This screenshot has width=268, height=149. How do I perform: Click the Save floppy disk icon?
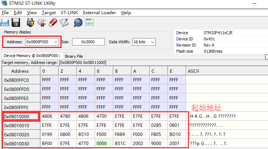coord(16,23)
